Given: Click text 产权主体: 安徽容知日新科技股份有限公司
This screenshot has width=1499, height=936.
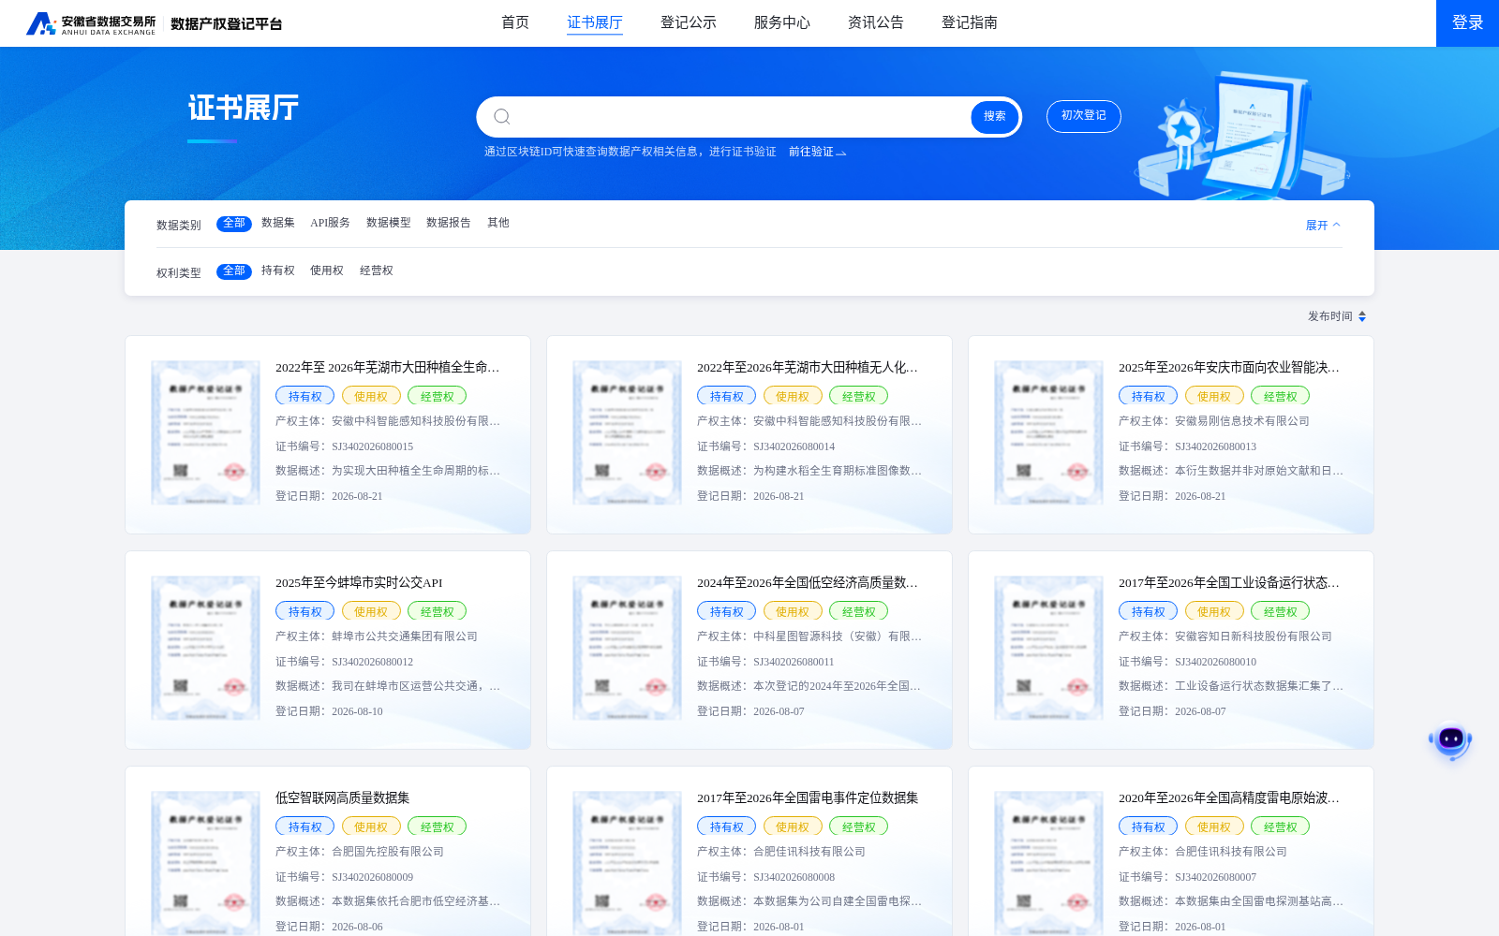Looking at the screenshot, I should (1225, 636).
